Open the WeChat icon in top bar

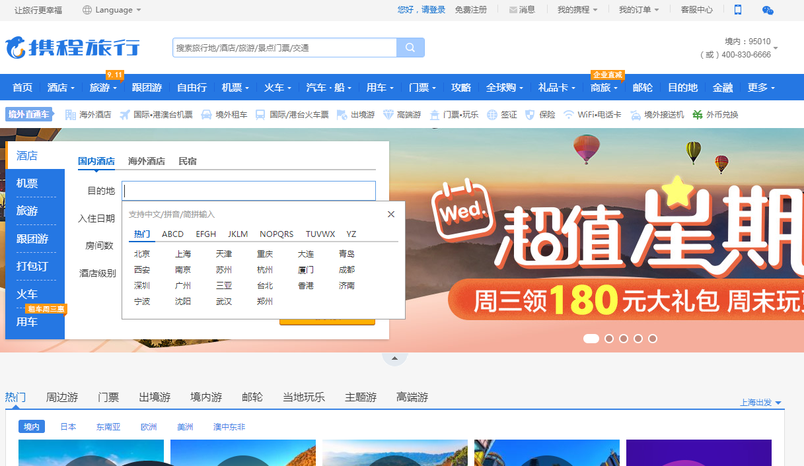coord(768,10)
